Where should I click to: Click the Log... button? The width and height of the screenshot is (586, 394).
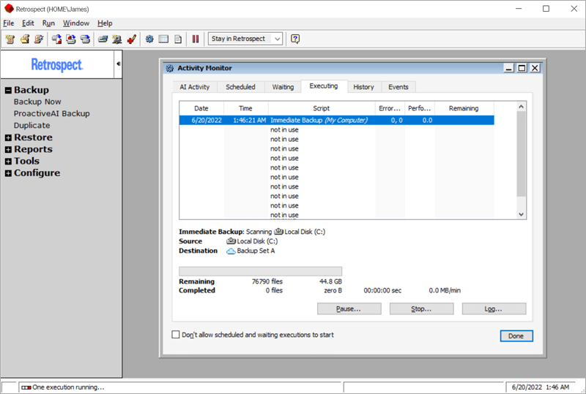pyautogui.click(x=494, y=309)
